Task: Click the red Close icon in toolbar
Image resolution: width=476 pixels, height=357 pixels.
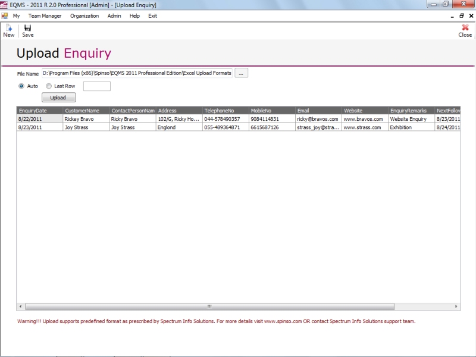Action: point(465,27)
